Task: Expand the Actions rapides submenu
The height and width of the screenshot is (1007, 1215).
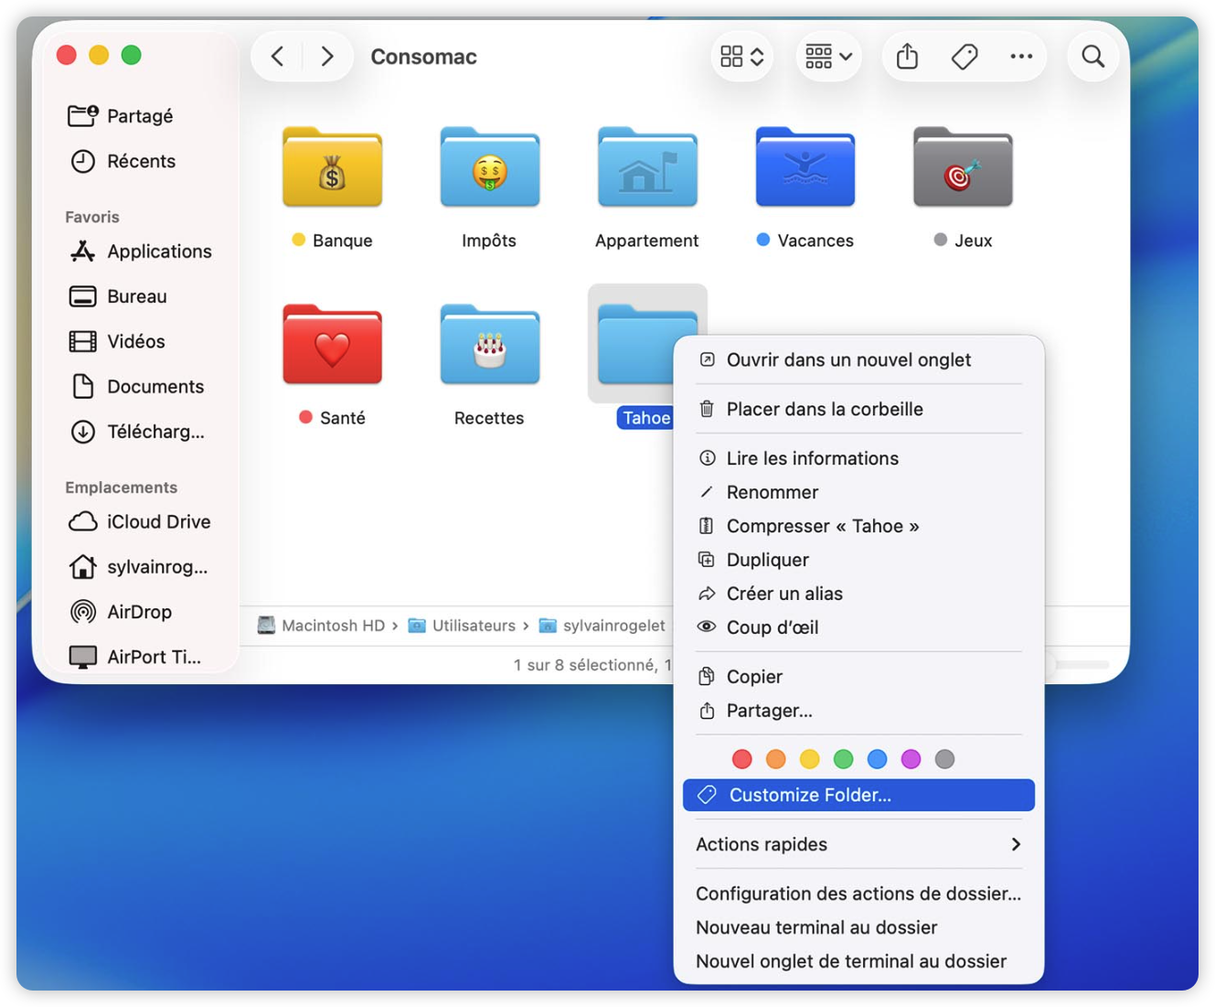Action: (x=858, y=844)
